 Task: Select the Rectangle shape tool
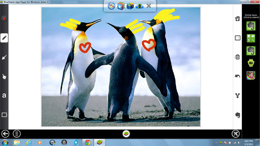click(4, 115)
